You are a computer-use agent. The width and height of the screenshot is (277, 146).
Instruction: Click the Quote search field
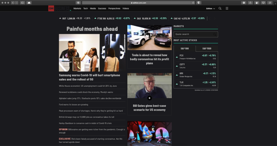click(193, 34)
